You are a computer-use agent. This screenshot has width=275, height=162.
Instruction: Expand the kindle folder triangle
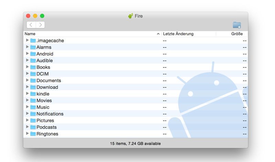(x=27, y=94)
